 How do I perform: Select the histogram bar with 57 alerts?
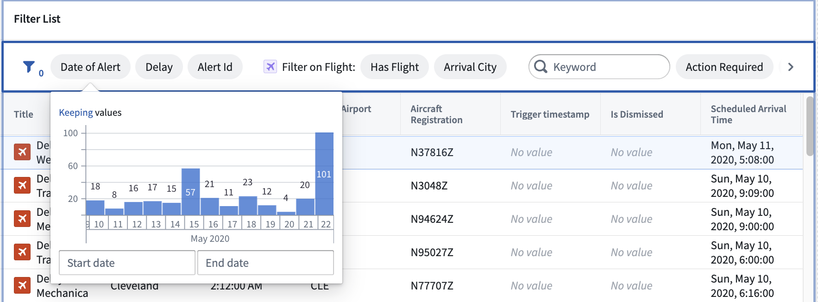(191, 192)
